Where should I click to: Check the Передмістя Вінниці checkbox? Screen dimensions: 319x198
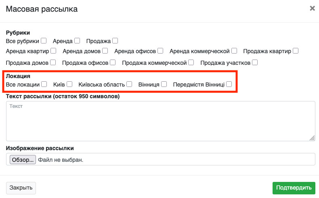(229, 84)
